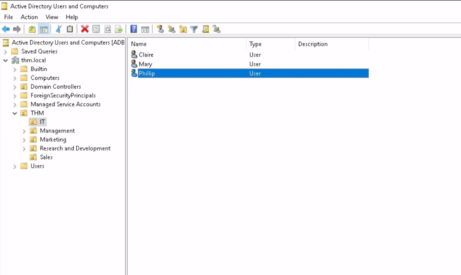The height and width of the screenshot is (275, 461).
Task: Click Type cell "User" in Mary's row
Action: (x=255, y=64)
